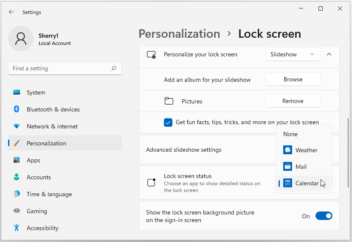Remove the Pictures folder from slideshow
The height and width of the screenshot is (242, 352).
(293, 101)
